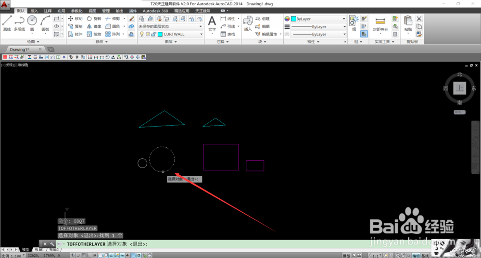The image size is (481, 258).
Task: Click the new drawing tab button
Action: coord(51,50)
